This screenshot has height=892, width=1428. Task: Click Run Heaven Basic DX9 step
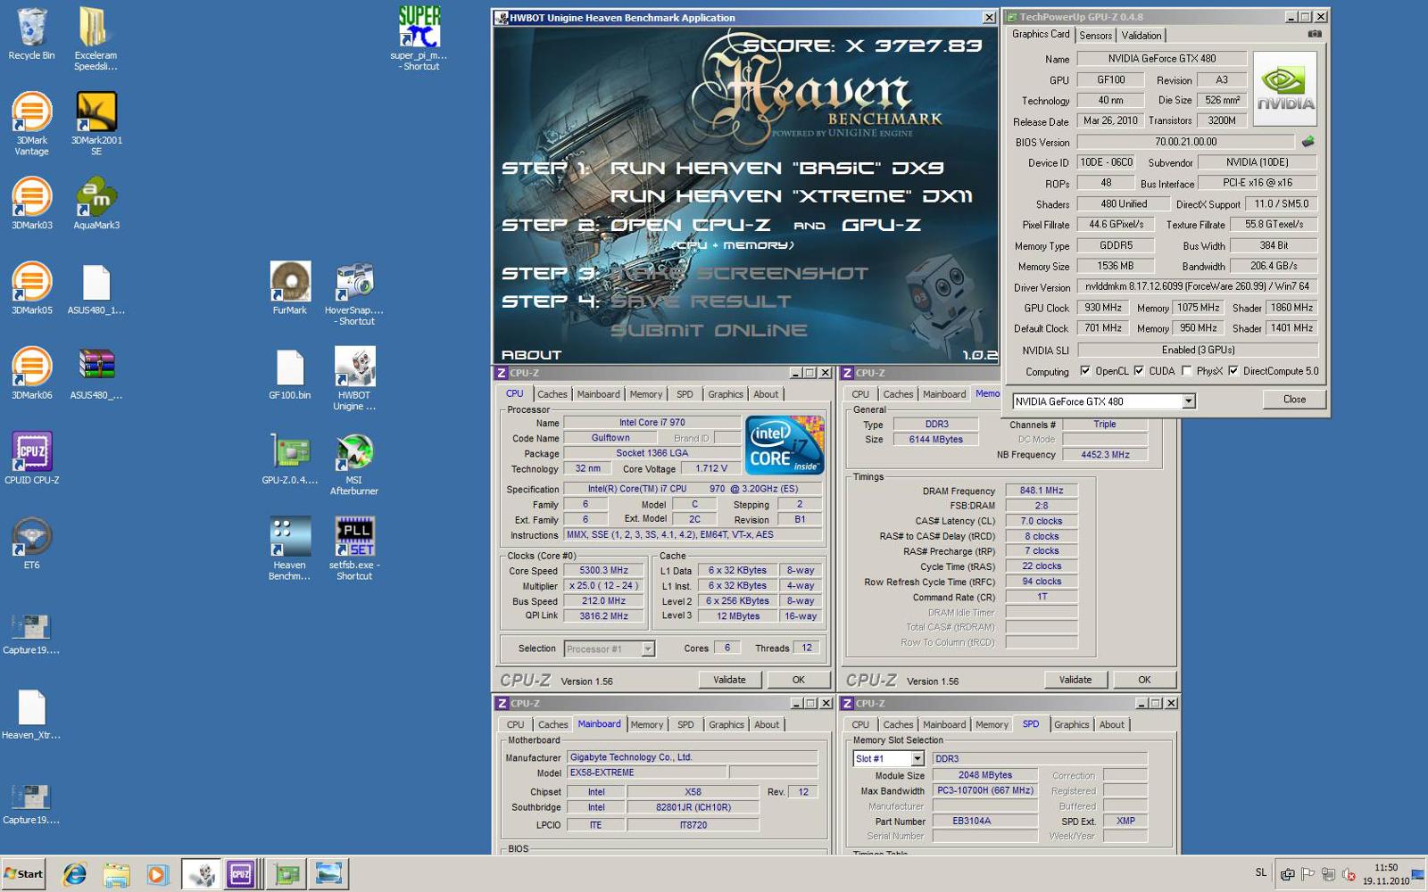(x=776, y=168)
